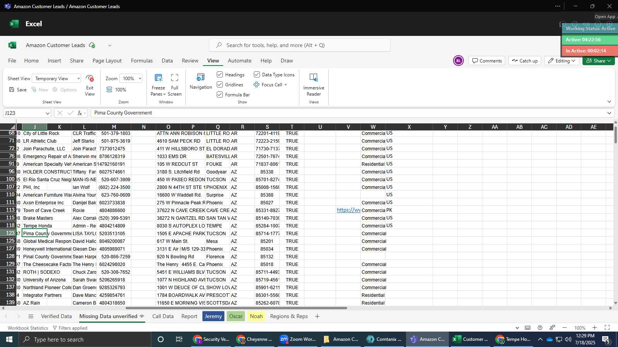This screenshot has height=347, width=618.
Task: Click the fit-to-window icon in status bar
Action: (x=607, y=328)
